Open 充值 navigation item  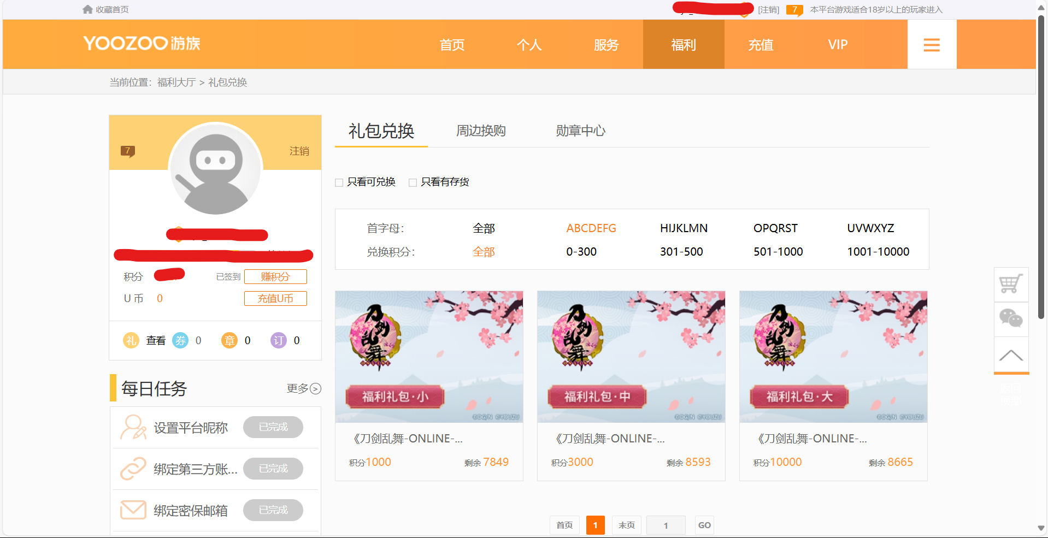761,45
